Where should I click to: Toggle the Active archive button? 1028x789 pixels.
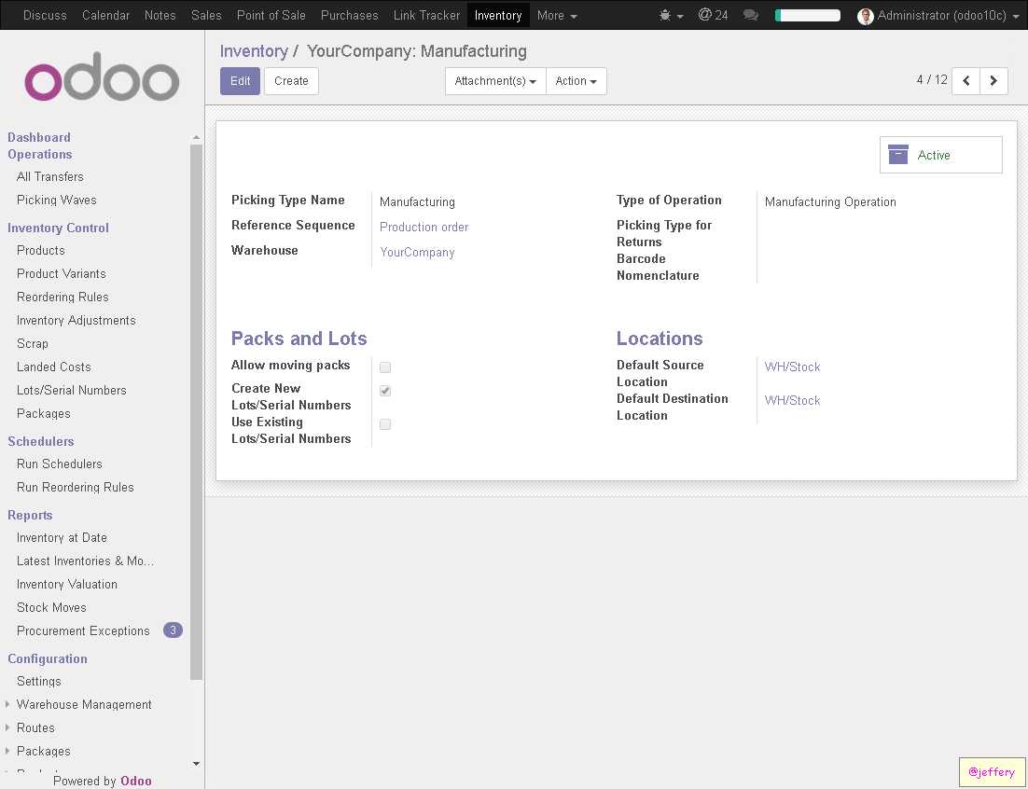tap(940, 155)
